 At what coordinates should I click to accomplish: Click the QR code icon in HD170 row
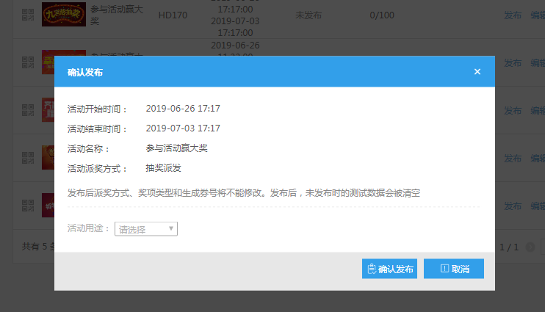pos(28,15)
